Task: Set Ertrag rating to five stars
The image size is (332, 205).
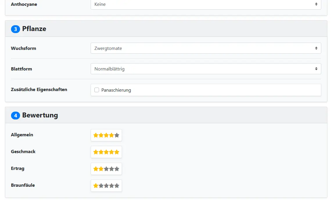Action: [x=117, y=169]
